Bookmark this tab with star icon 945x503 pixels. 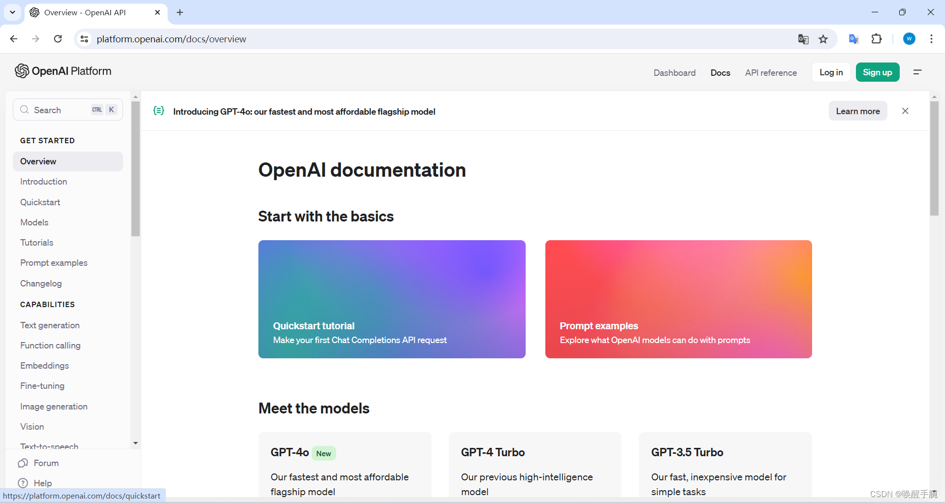point(823,39)
